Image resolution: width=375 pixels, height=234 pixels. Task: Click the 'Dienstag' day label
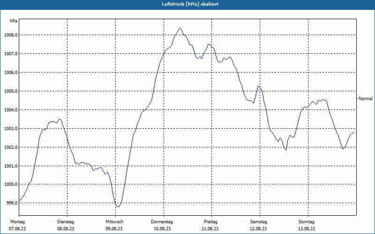point(66,222)
